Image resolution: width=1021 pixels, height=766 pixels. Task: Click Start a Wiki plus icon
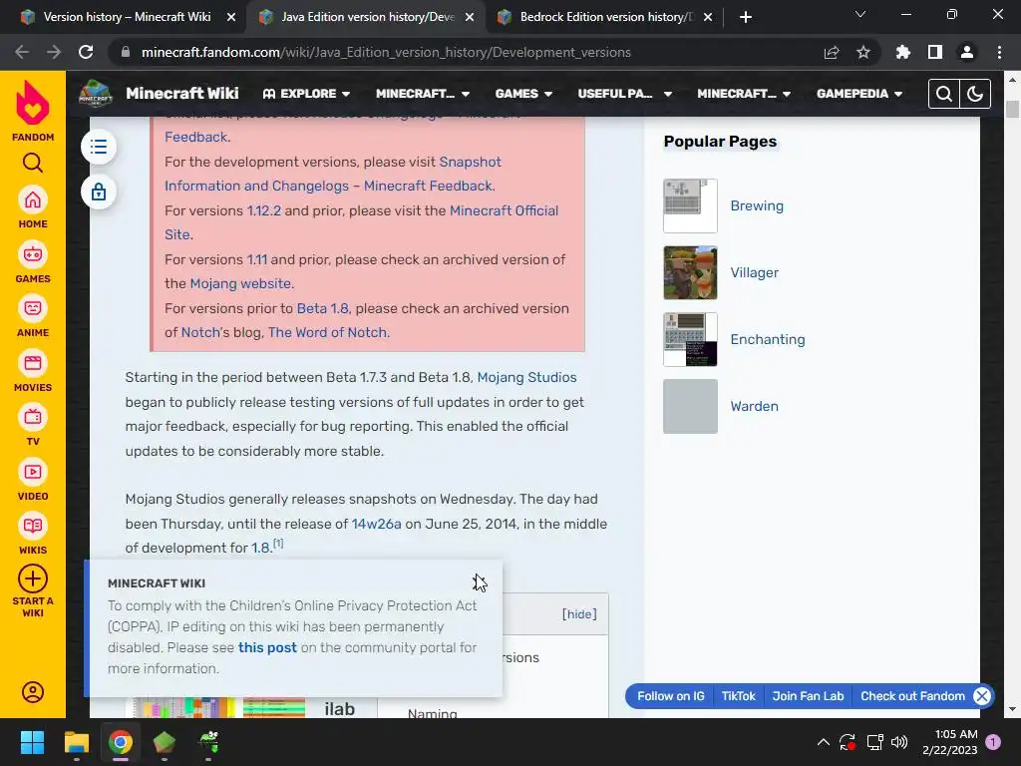click(x=33, y=578)
